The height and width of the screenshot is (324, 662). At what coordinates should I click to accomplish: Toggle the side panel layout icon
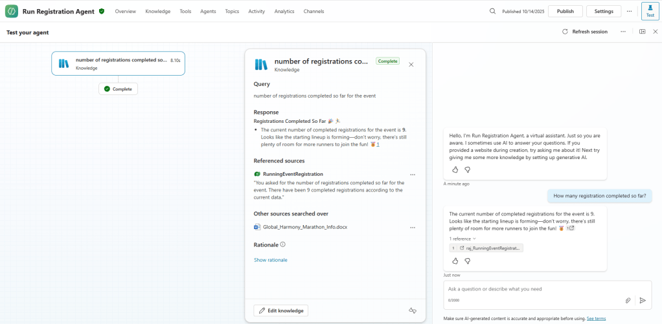point(642,32)
